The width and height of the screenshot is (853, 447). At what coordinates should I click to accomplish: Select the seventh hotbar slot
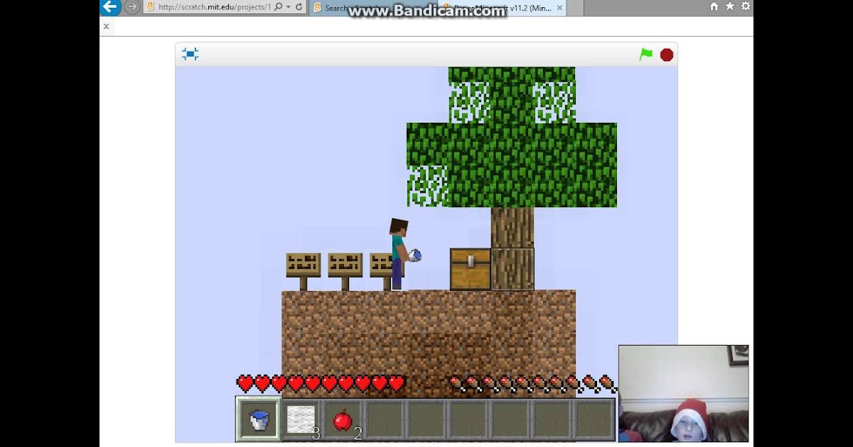coord(510,419)
